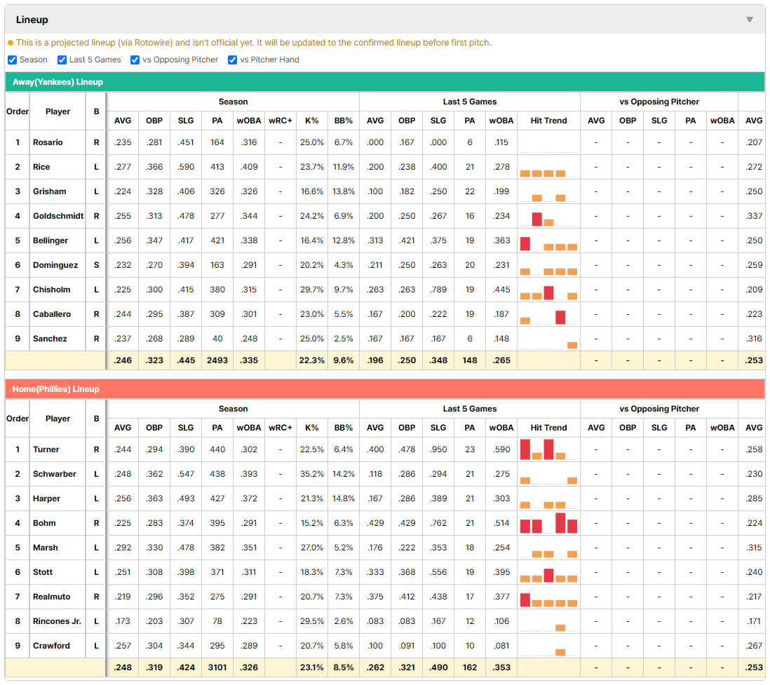Click the orange projected lineup warning dot

11,43
